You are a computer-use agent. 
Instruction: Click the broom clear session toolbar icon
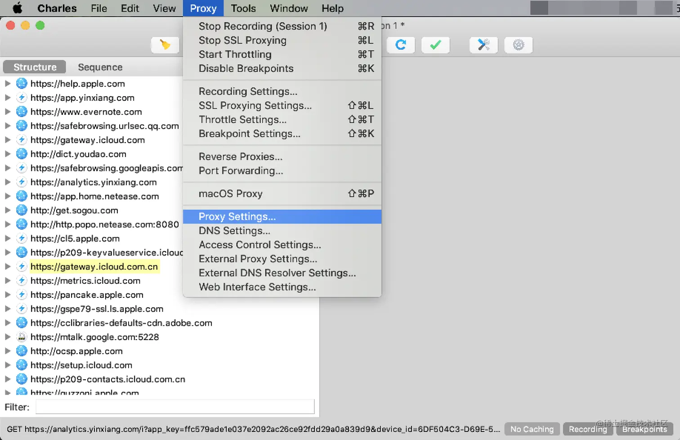[x=165, y=45]
